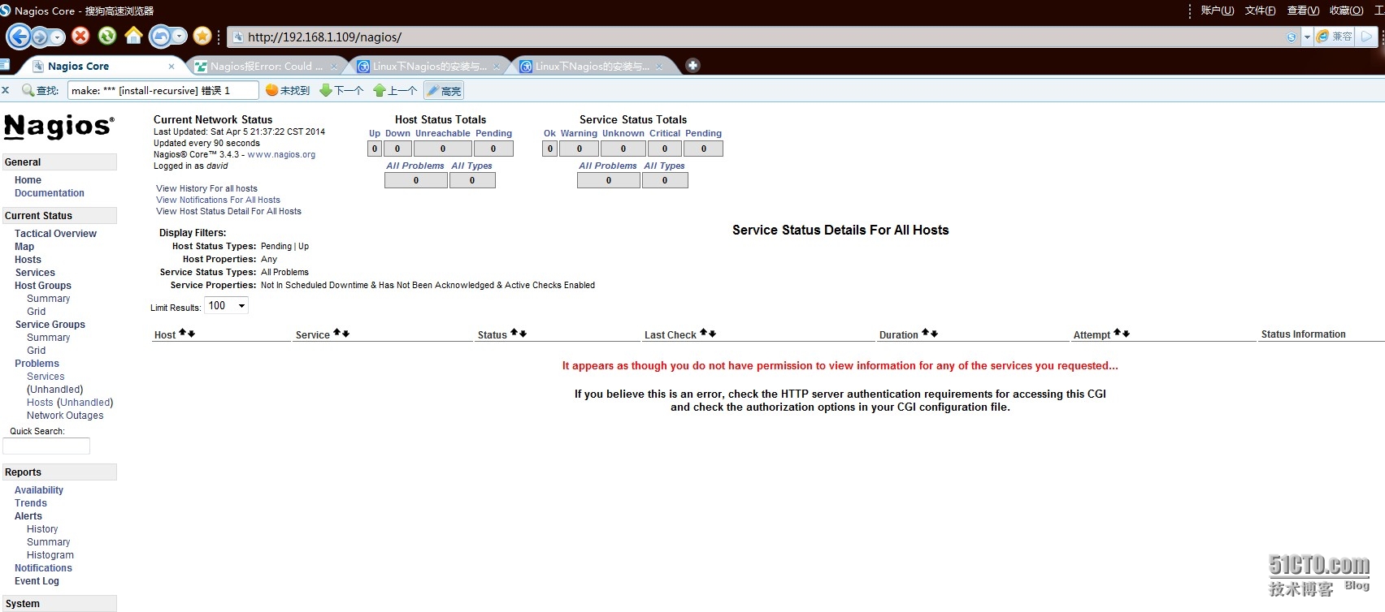Close the Nagios Core tab

tap(171, 67)
